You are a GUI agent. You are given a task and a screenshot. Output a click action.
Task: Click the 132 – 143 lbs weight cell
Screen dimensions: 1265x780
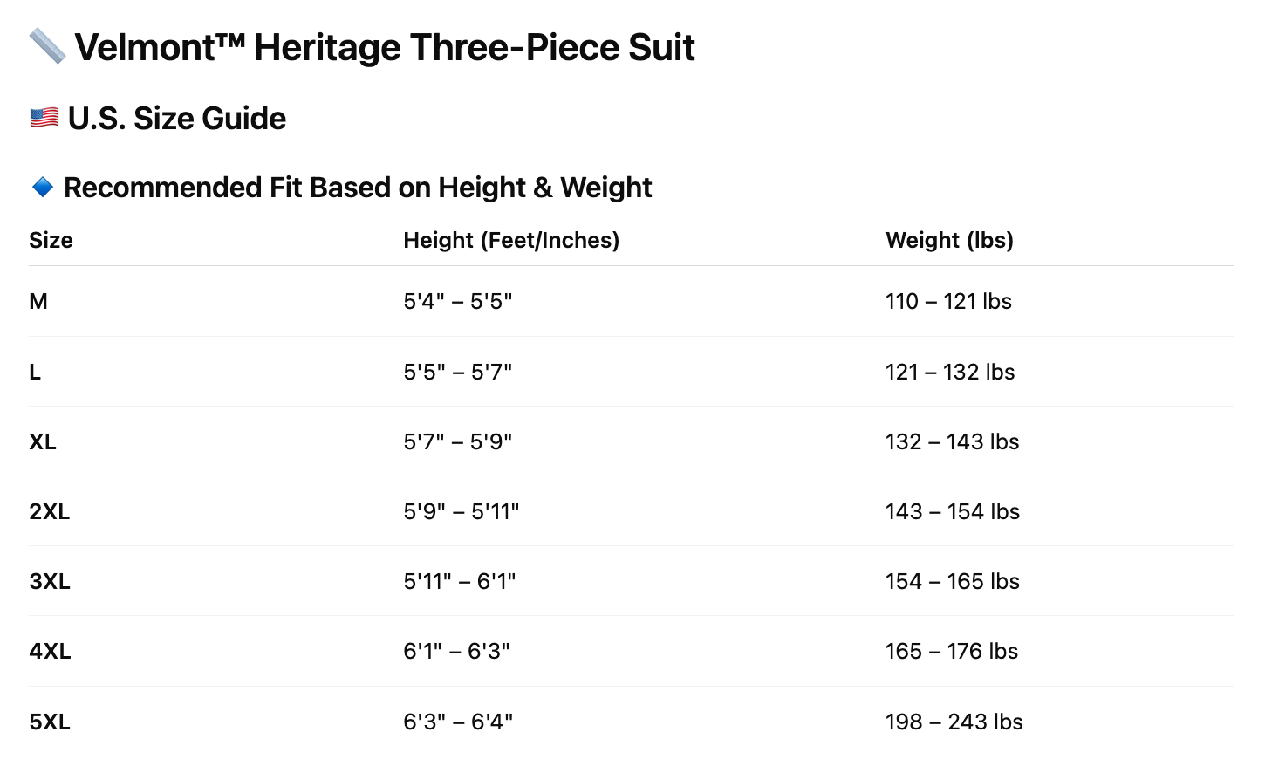[x=952, y=442]
